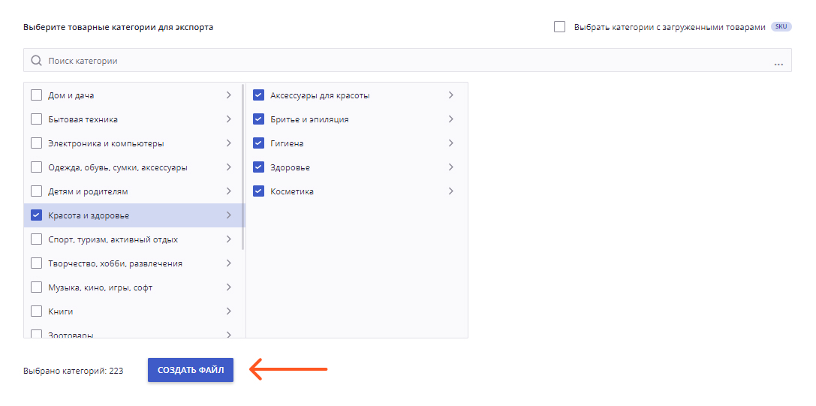This screenshot has height=406, width=816.
Task: Open the three-dots menu in search bar
Action: point(778,64)
